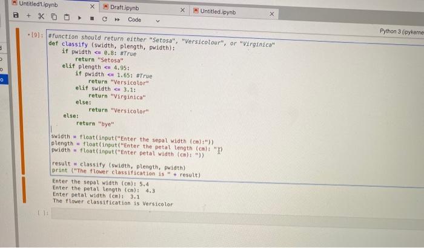The height and width of the screenshot is (248, 424).
Task: Click the save notebook icon
Action: 16,15
